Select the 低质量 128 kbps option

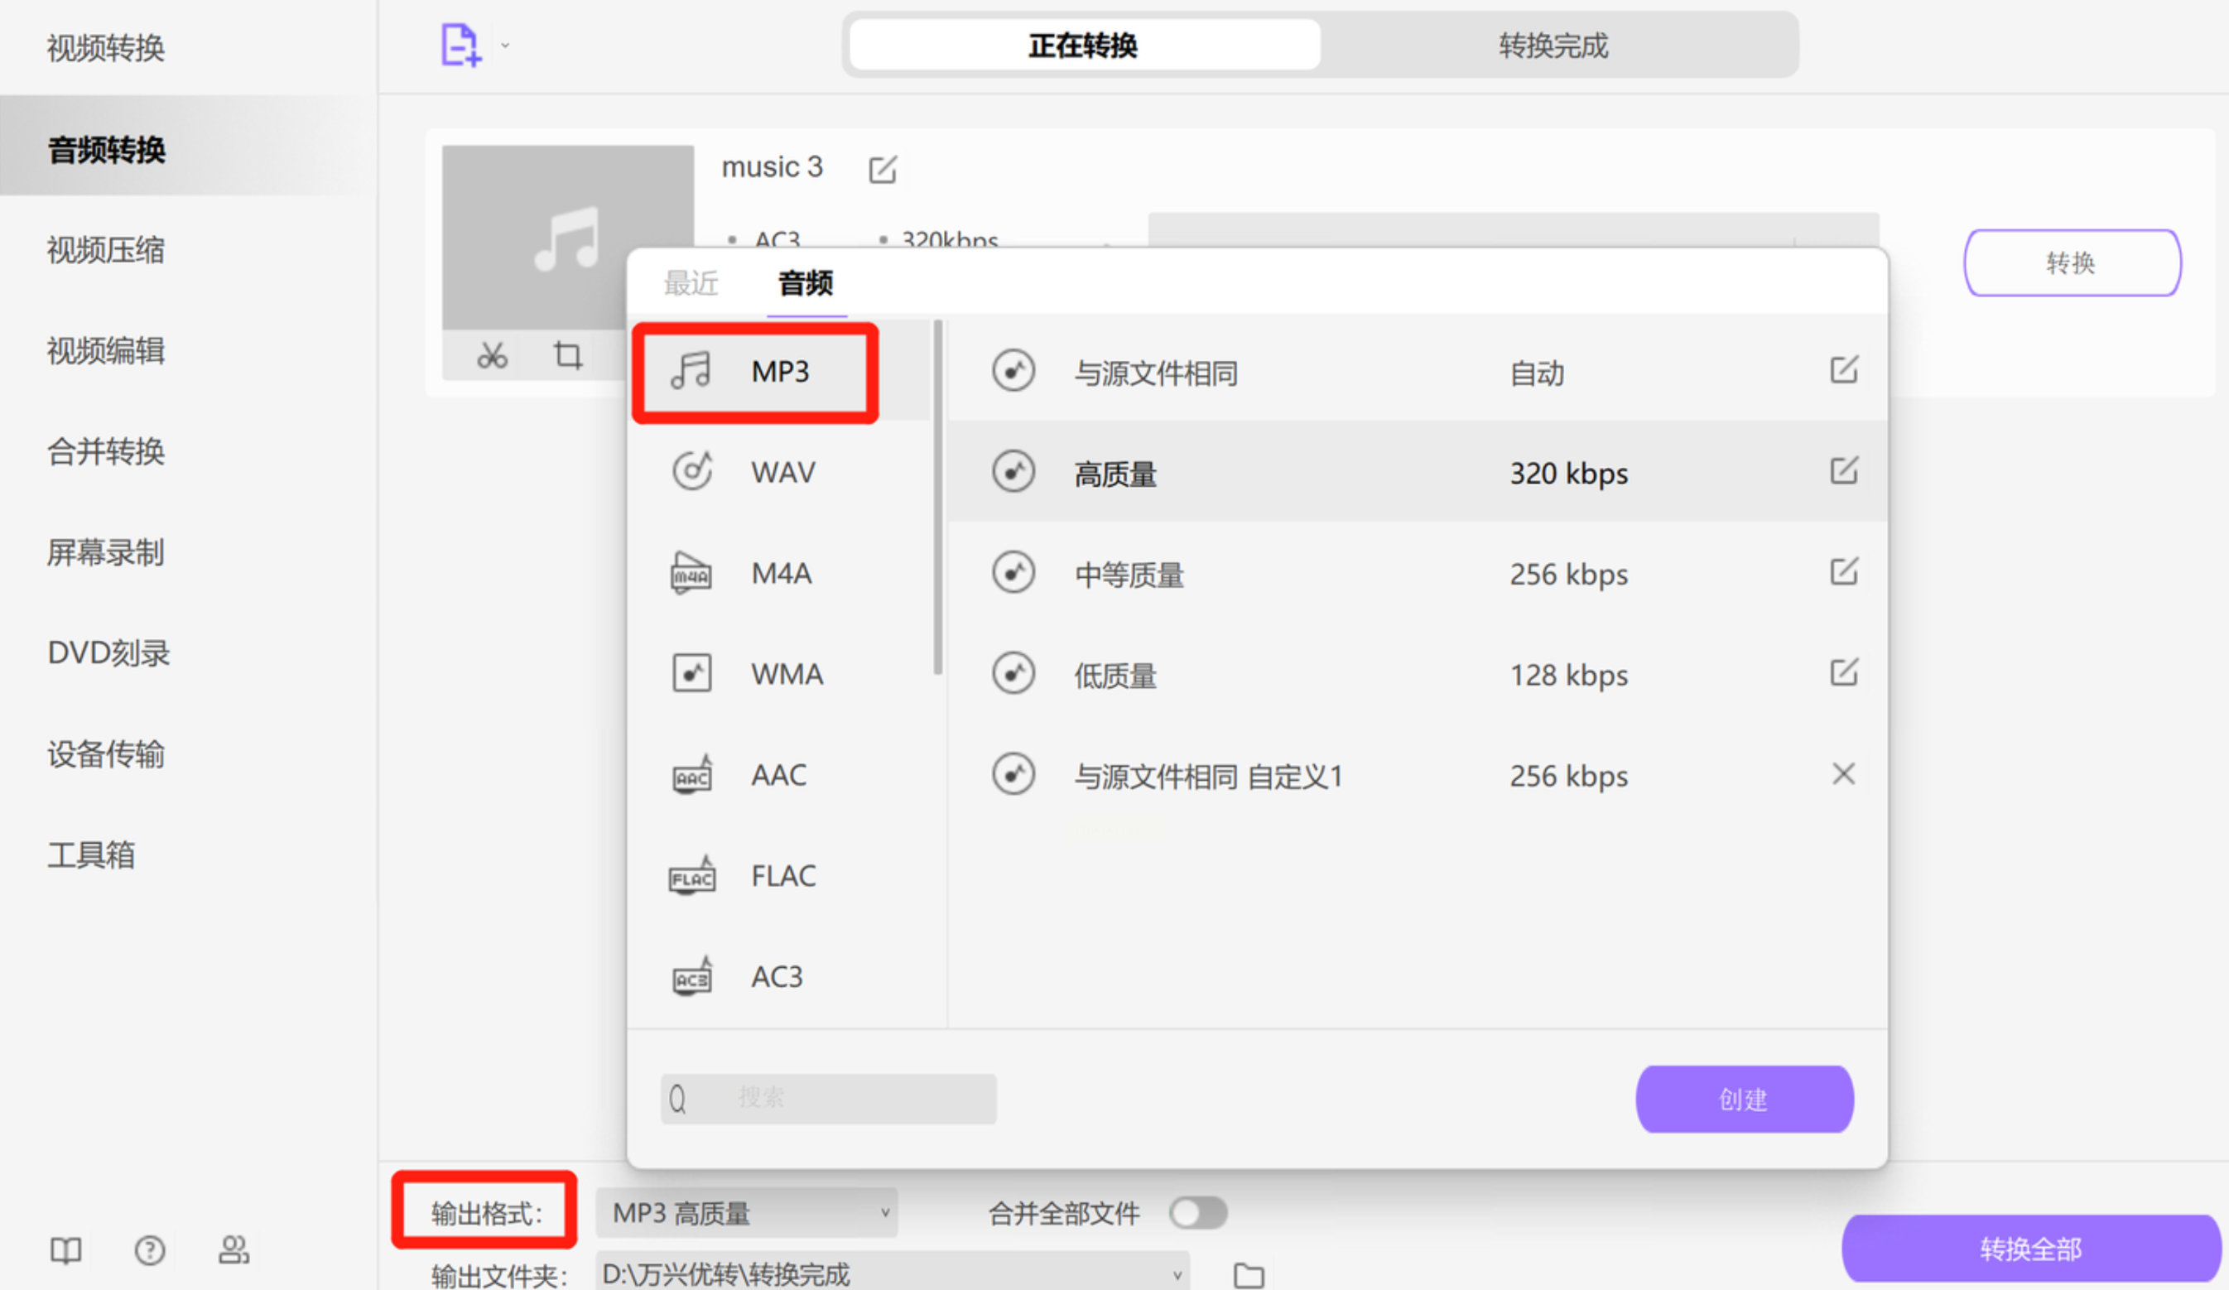[x=1114, y=675]
